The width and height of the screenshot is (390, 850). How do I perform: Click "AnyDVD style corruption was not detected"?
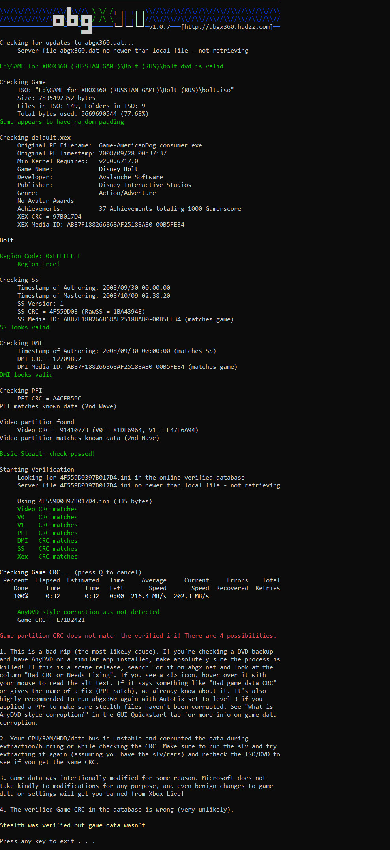click(x=88, y=612)
